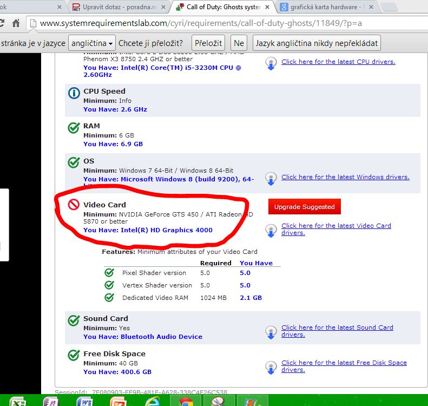Click the RAM green check icon
This screenshot has width=428, height=406.
(x=74, y=128)
